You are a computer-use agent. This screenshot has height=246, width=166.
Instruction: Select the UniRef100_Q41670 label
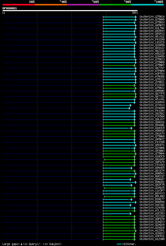pos(152,134)
